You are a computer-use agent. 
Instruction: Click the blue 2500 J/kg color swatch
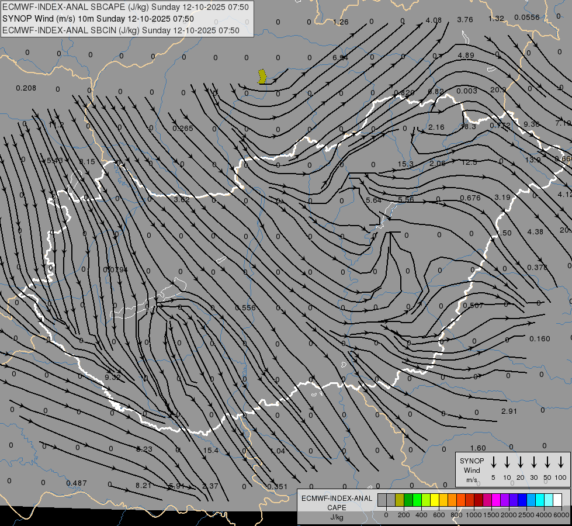tap(522, 500)
